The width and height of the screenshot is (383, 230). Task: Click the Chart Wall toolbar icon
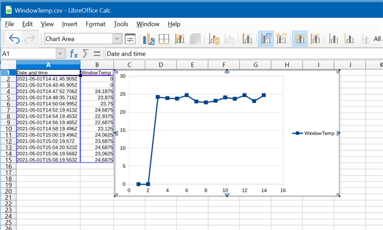(x=179, y=39)
